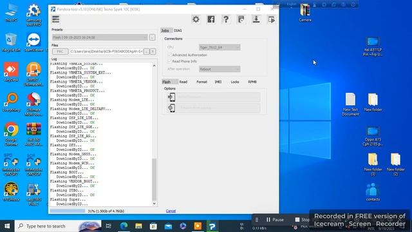412x232 pixels.
Task: Select the RPMB tab
Action: tap(252, 82)
